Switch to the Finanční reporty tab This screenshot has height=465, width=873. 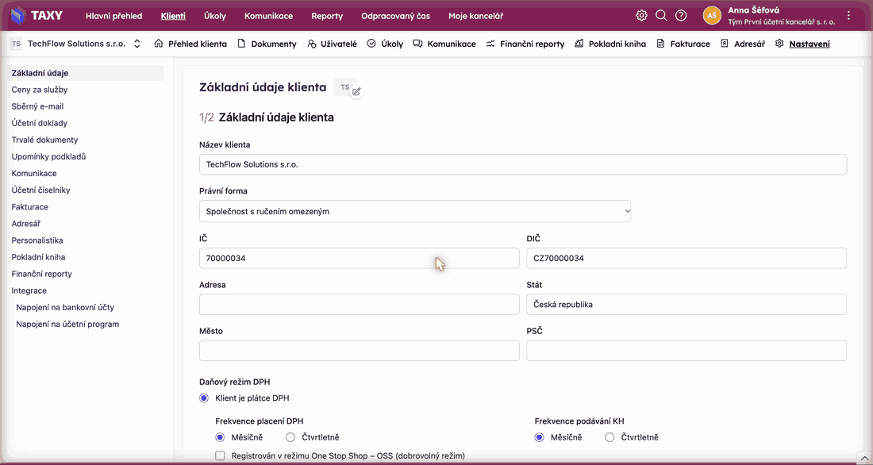[x=525, y=44]
